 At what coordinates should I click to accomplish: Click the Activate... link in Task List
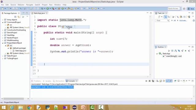coord(183,20)
